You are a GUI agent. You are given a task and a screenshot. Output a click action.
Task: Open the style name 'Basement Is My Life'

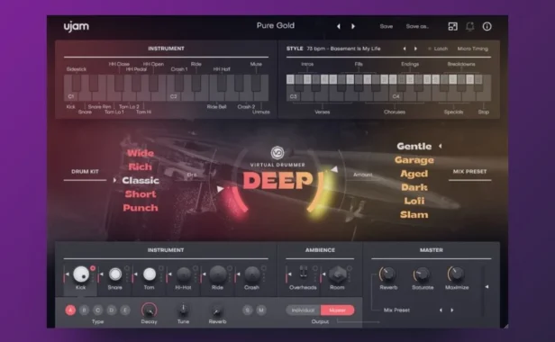tap(355, 49)
